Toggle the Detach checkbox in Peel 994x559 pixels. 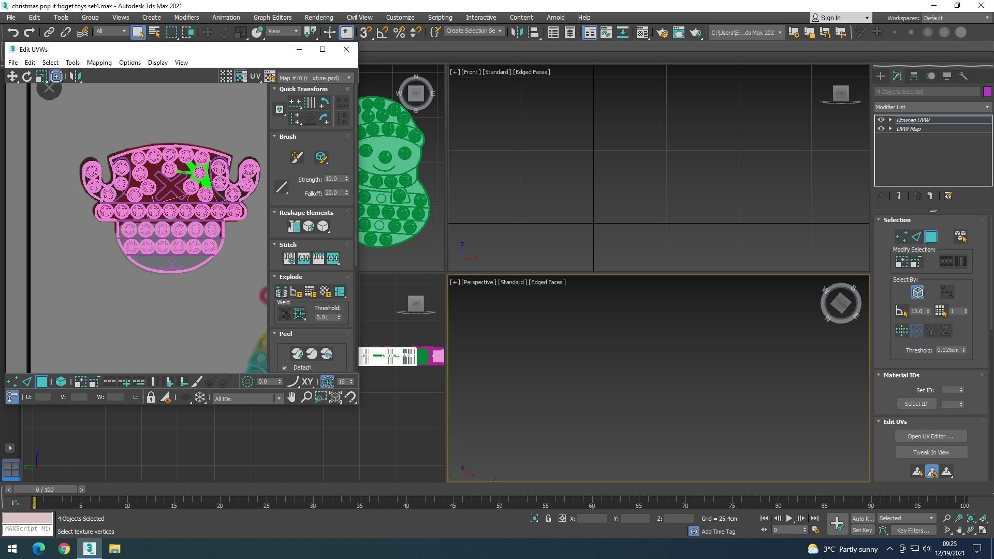(x=285, y=368)
